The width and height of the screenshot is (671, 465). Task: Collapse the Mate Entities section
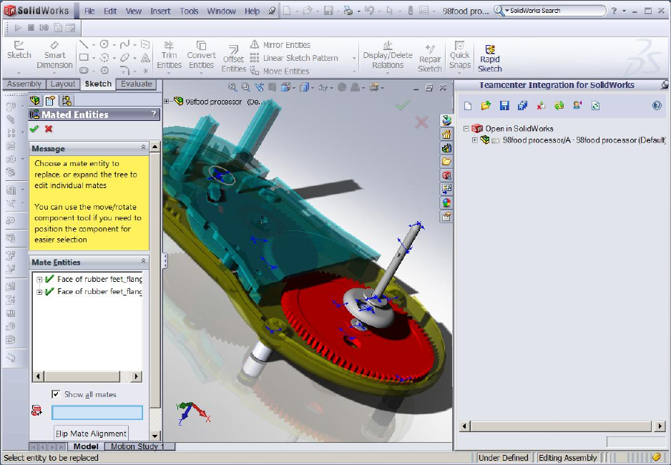(143, 261)
